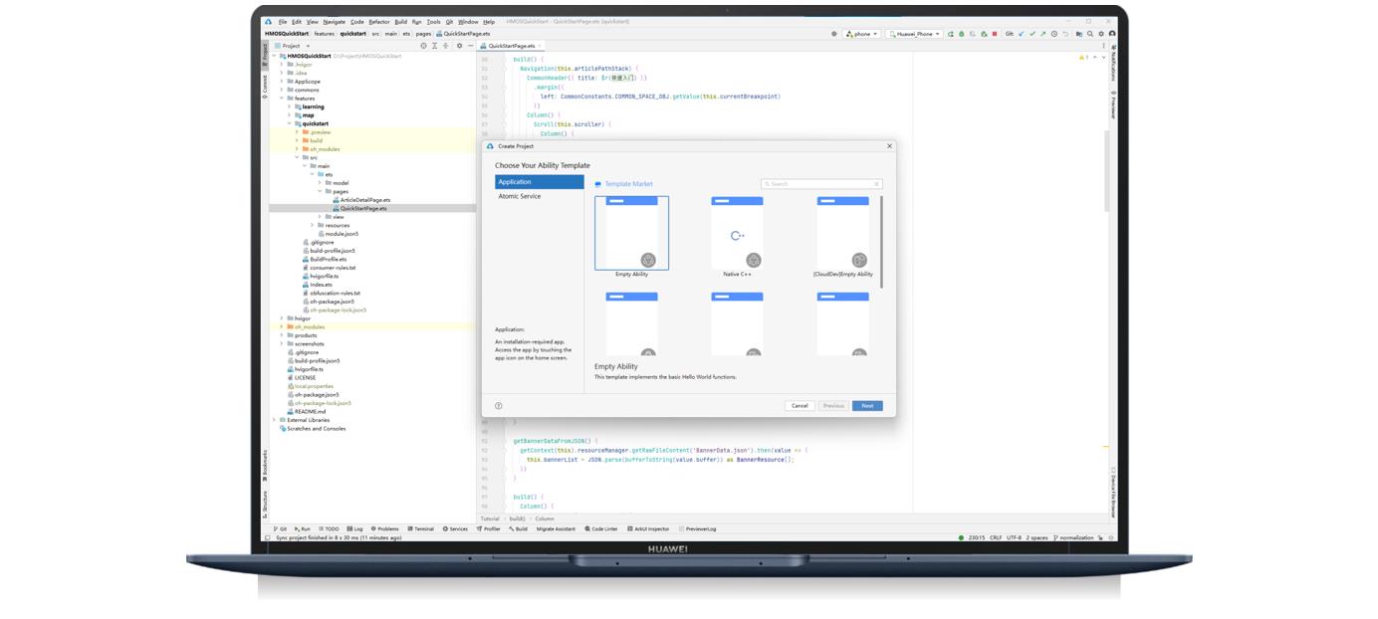This screenshot has width=1378, height=619.
Task: Expand the resources folder in tree
Action: point(313,225)
